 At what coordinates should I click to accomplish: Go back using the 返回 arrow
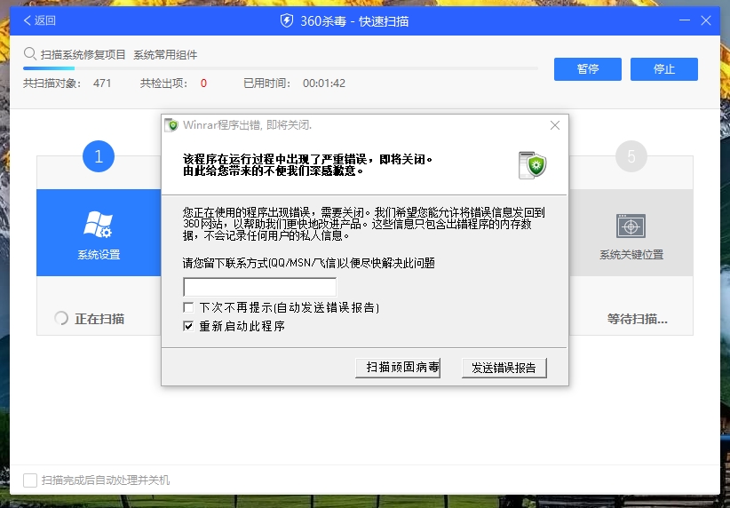[x=39, y=20]
